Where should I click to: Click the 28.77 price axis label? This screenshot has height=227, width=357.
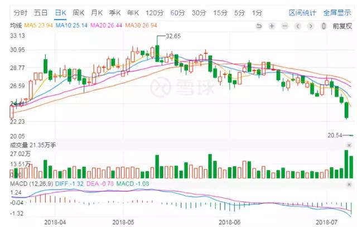click(17, 68)
